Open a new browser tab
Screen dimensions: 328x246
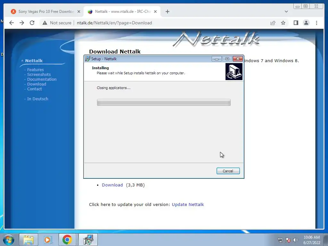167,12
